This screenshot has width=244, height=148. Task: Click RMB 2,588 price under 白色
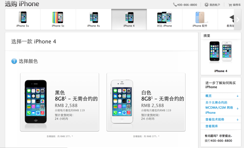pos(152,105)
